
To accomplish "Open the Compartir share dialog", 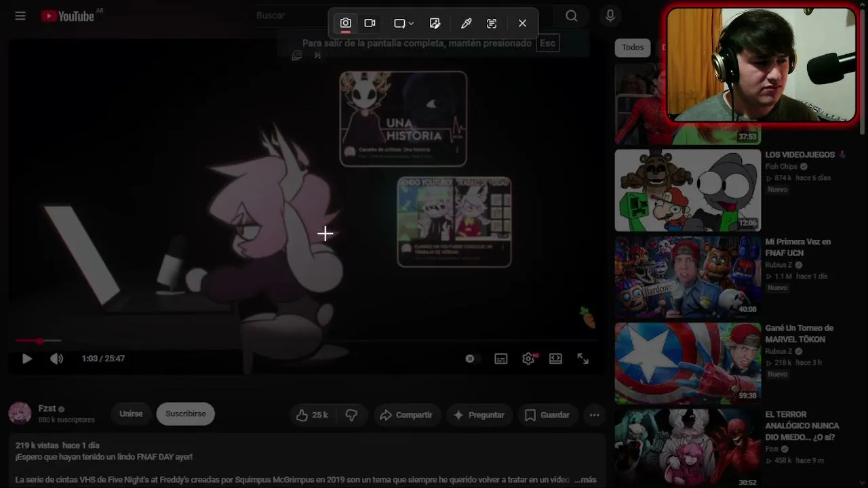I will 406,415.
